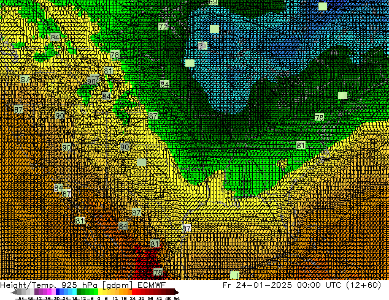Click the "54" legend scale value

tap(177, 298)
